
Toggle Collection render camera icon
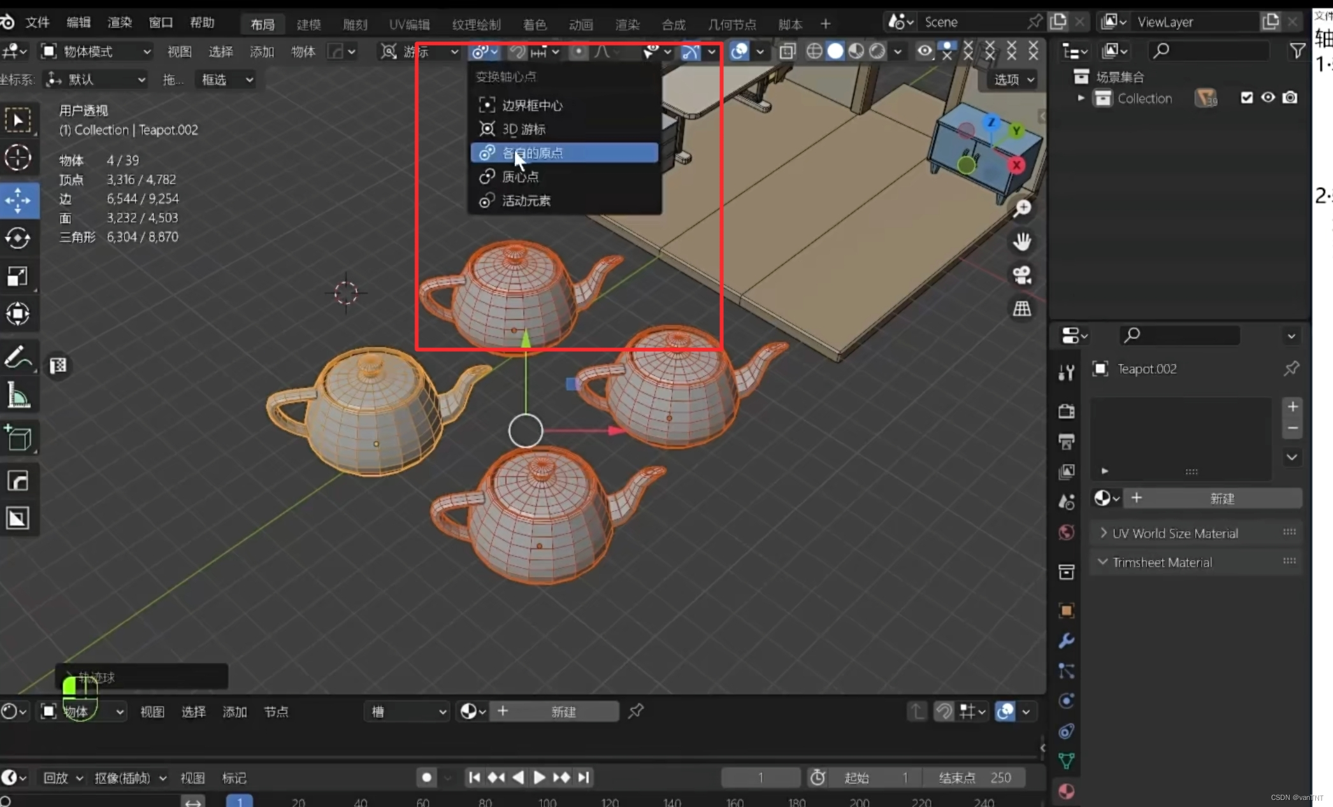click(x=1290, y=97)
